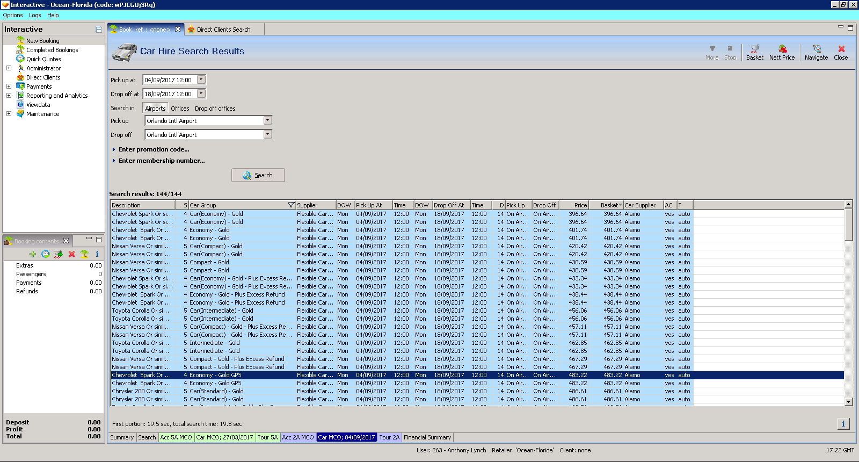This screenshot has width=859, height=462.
Task: Click the clock refresh icon in Booking contents
Action: [x=46, y=254]
